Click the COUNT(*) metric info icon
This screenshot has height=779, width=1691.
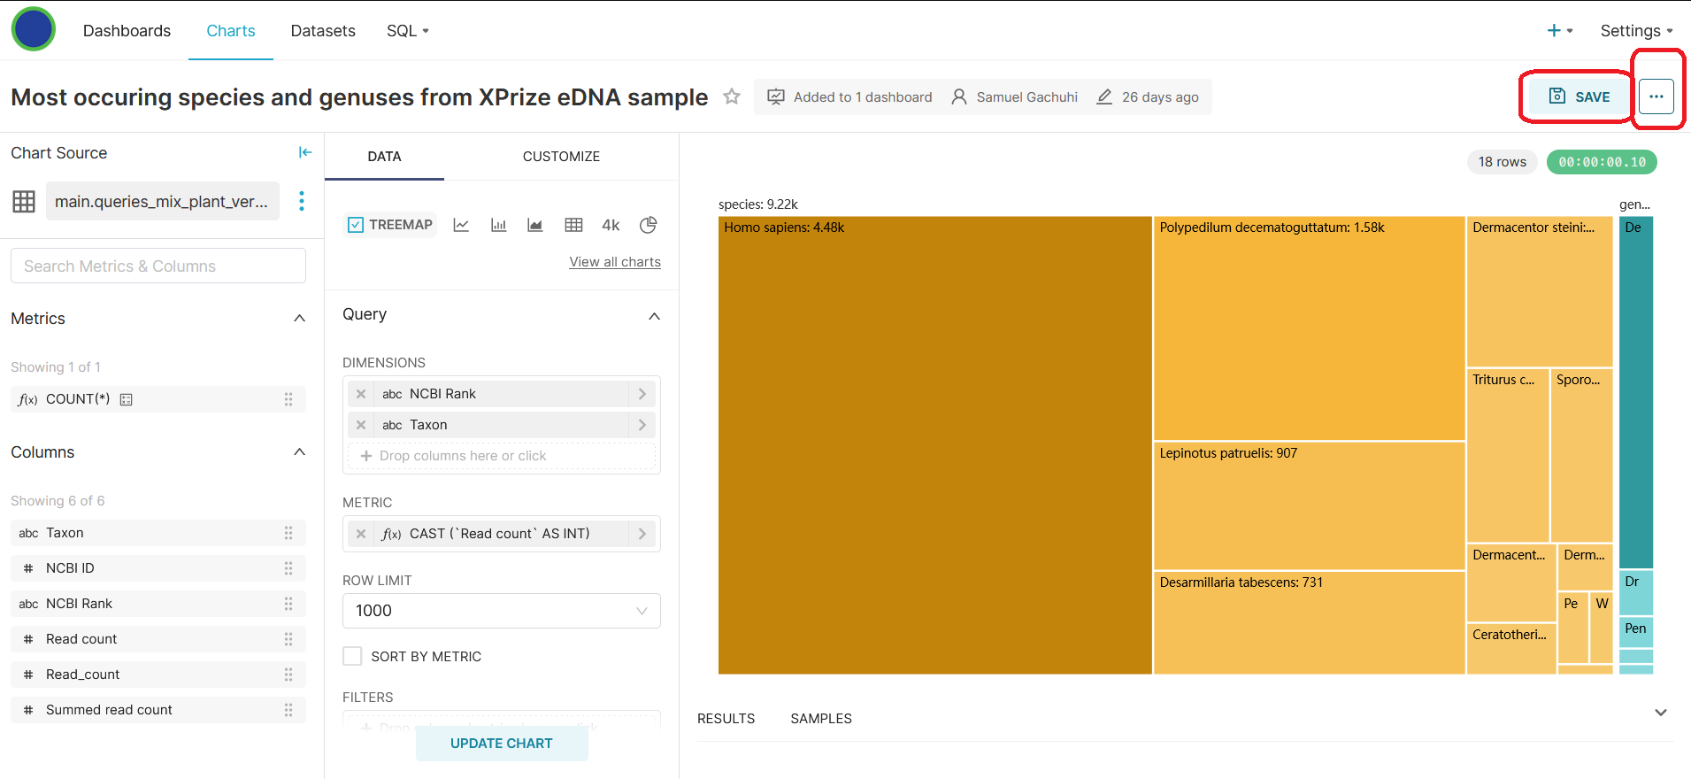(127, 399)
